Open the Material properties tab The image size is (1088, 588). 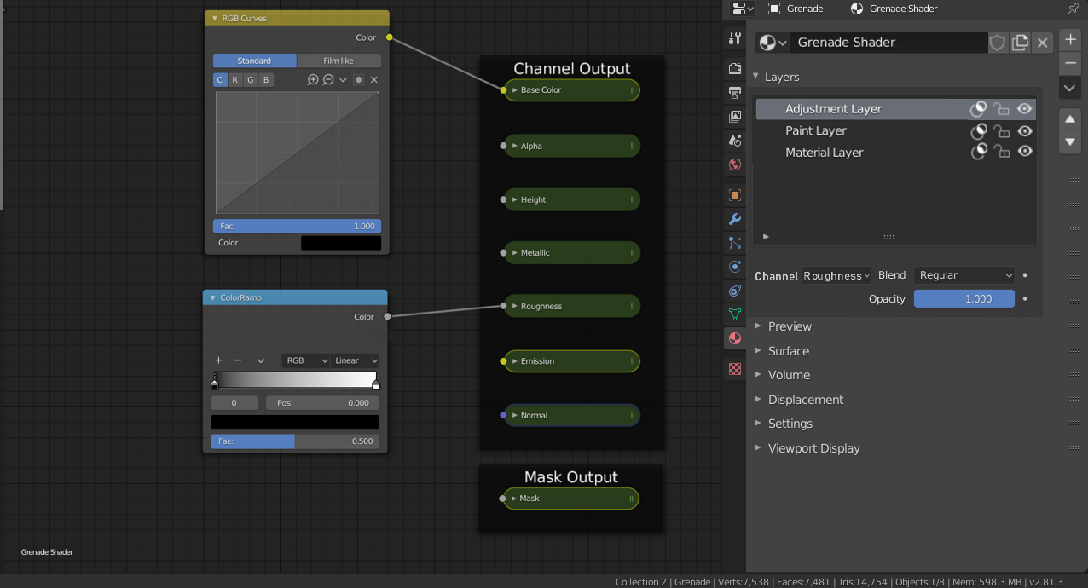[x=735, y=338]
